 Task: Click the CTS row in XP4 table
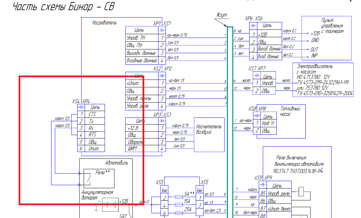91,114
